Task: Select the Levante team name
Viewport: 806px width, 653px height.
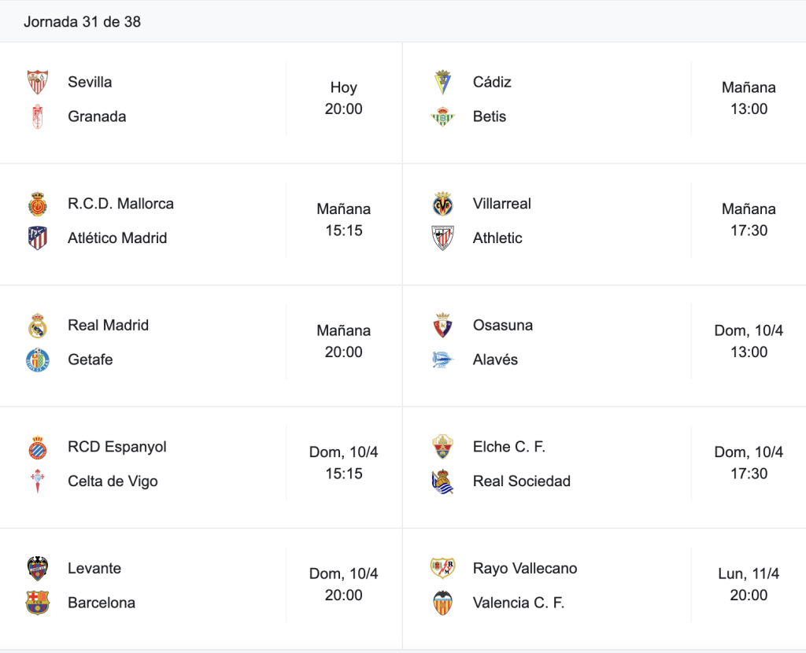Action: coord(94,568)
